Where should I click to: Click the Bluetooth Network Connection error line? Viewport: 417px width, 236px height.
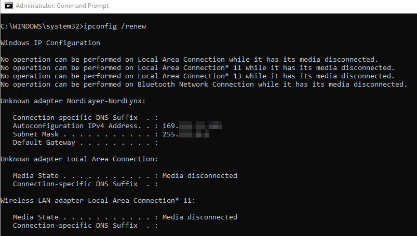[203, 84]
